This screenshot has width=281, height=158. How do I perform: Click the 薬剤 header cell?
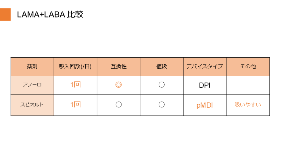[x=32, y=66]
